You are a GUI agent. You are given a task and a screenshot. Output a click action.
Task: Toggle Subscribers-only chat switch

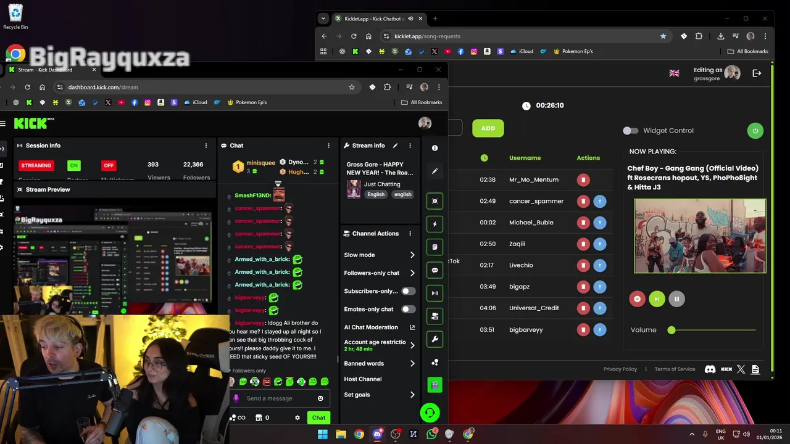tap(409, 291)
